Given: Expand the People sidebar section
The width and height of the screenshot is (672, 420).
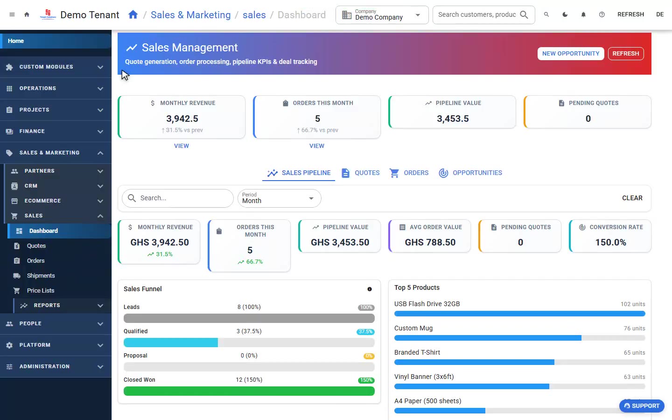Looking at the screenshot, I should coord(56,323).
